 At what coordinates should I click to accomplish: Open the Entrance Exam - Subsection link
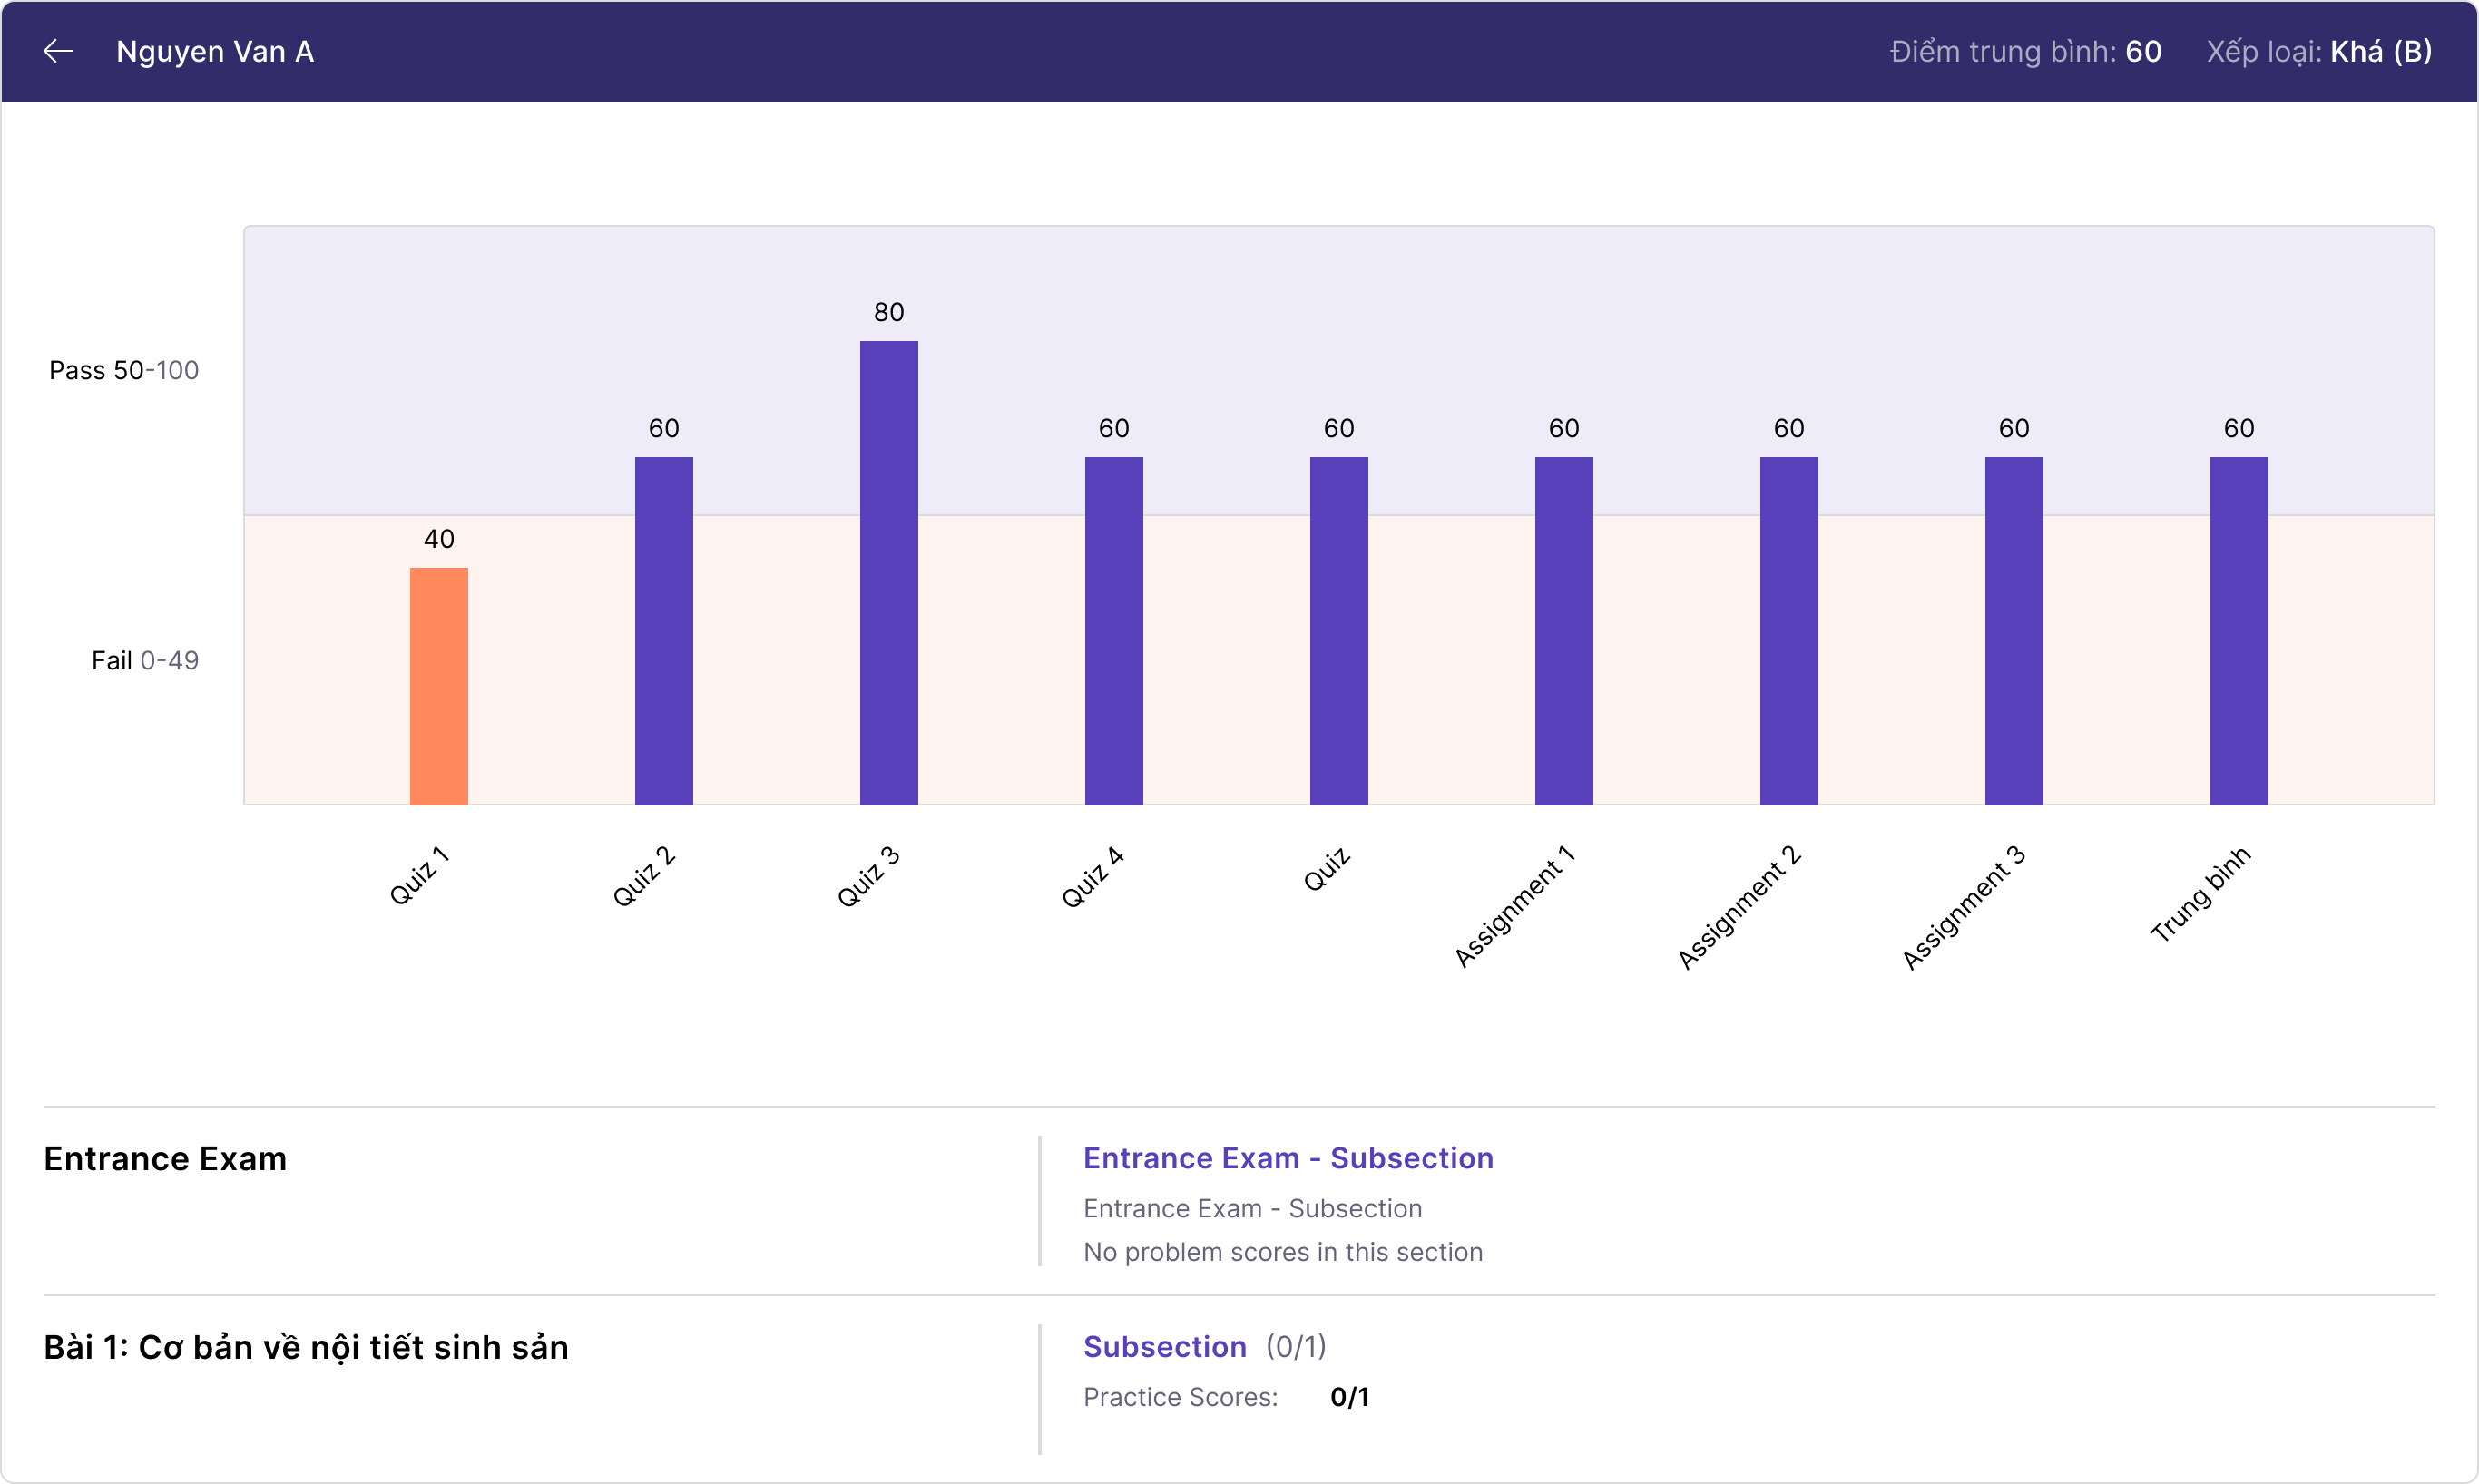coord(1288,1158)
